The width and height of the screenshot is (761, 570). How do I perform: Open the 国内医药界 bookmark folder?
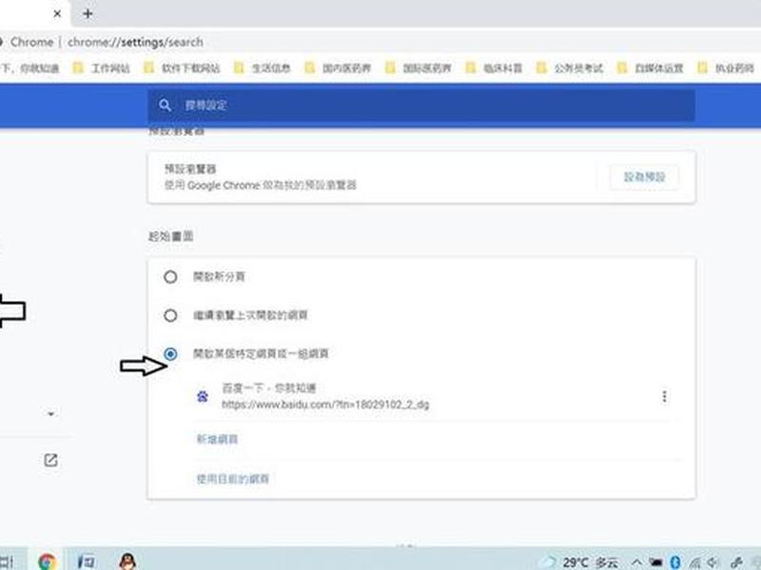click(x=338, y=67)
